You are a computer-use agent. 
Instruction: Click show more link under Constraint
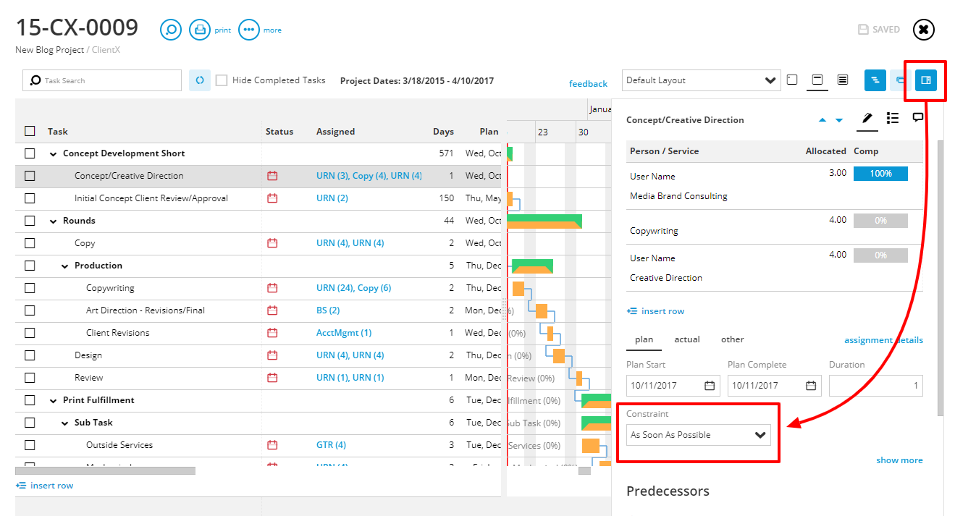pos(899,460)
